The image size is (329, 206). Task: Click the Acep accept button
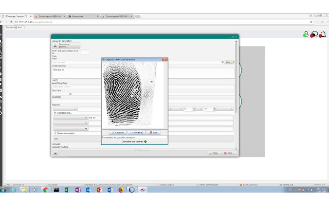(x=214, y=153)
